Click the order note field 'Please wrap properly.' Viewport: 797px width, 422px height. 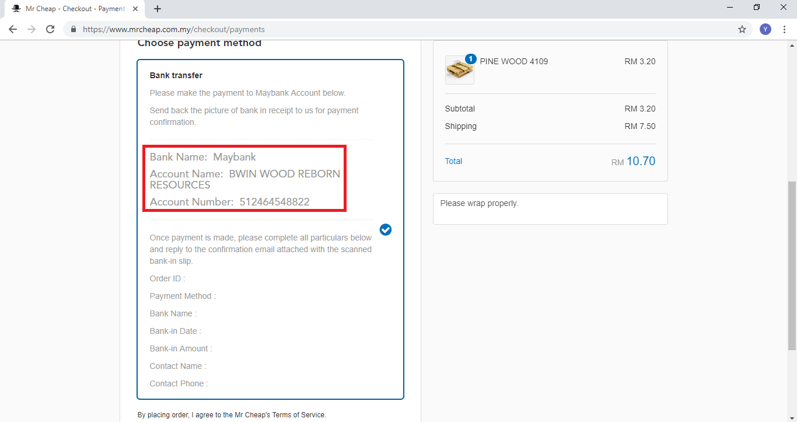(x=550, y=209)
